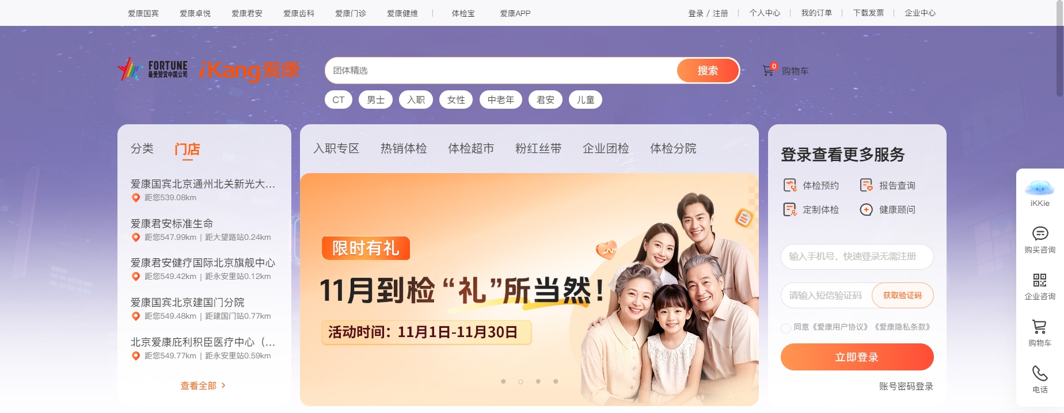
Task: Open the 报告查询 icon
Action: pyautogui.click(x=867, y=185)
